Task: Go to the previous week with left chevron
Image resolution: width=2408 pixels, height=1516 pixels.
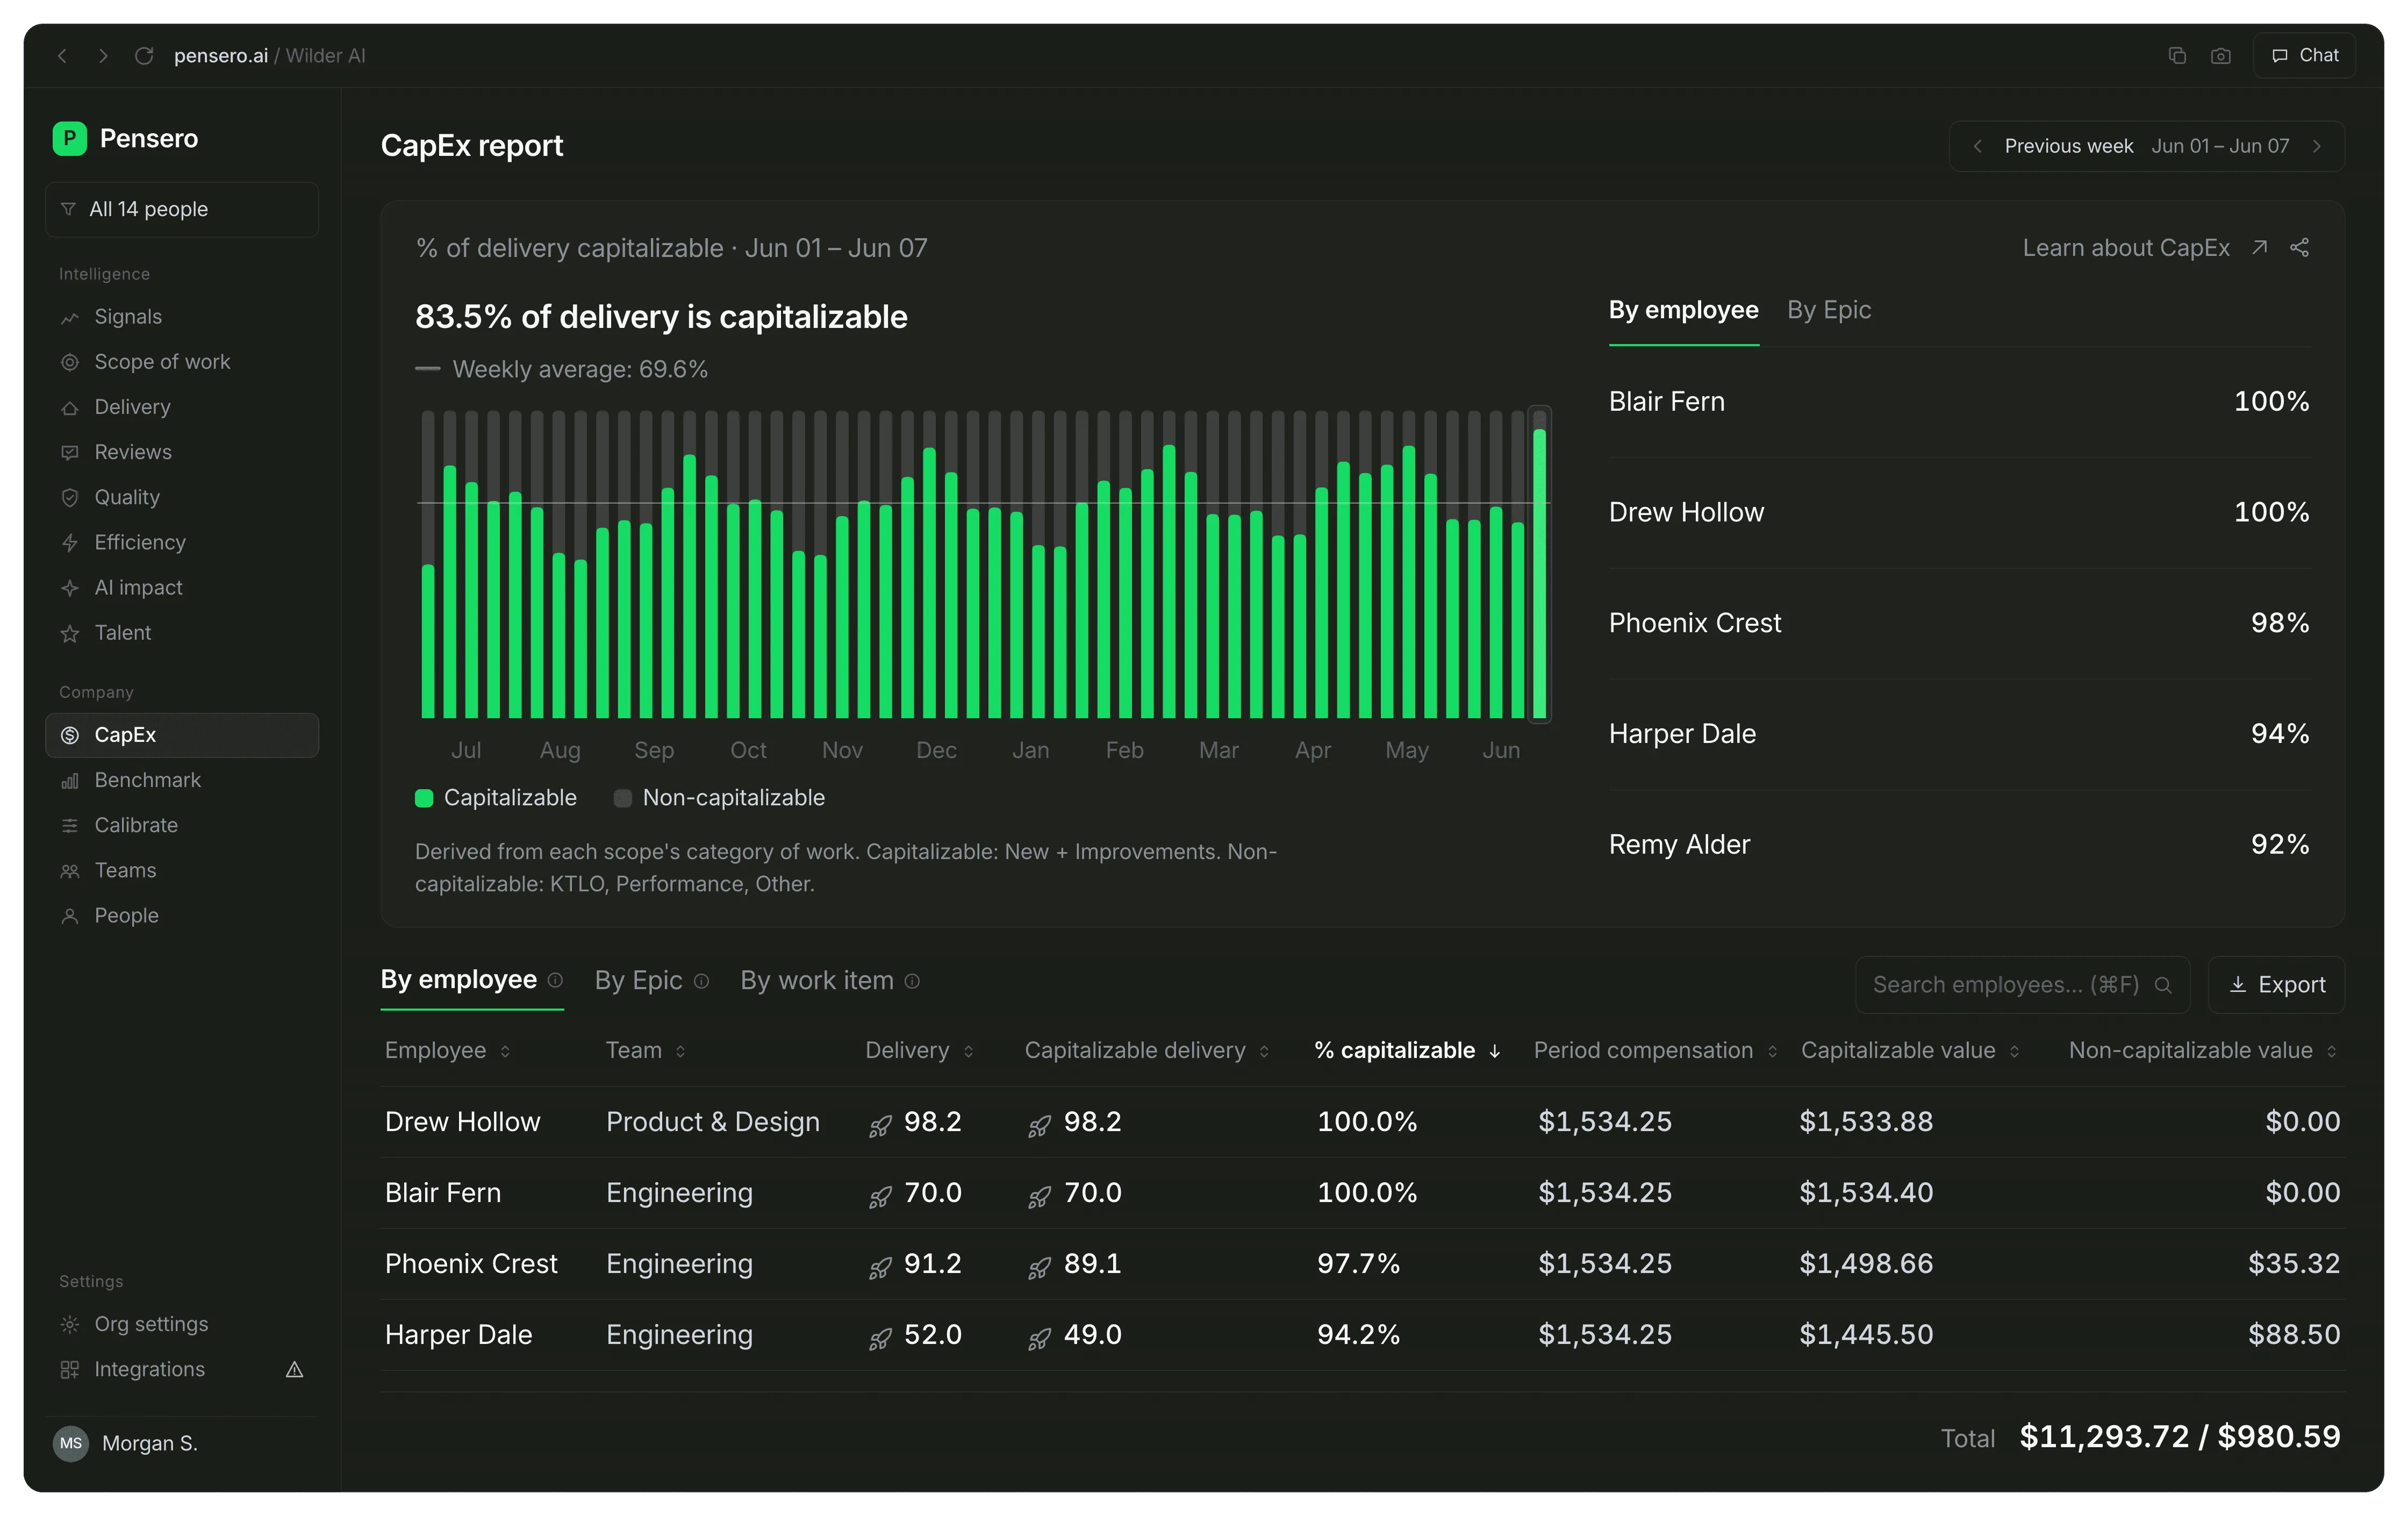Action: point(1977,146)
